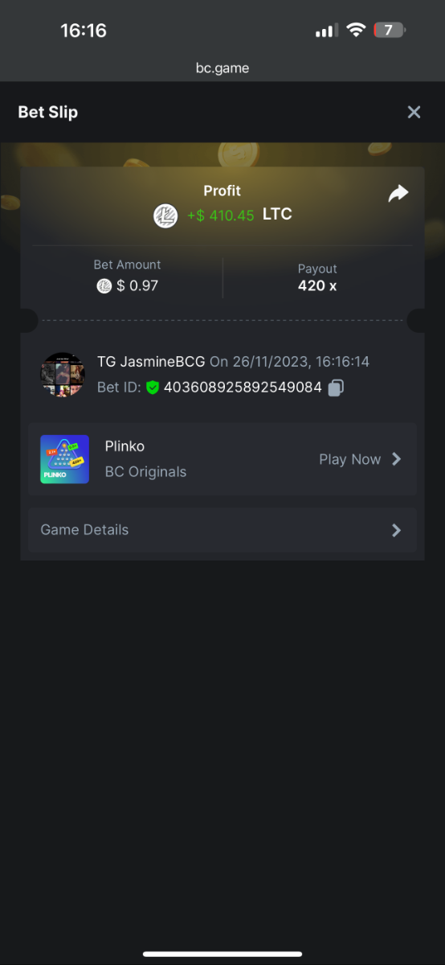Tap the battery indicator in status bar
Viewport: 445px width, 965px height.
[x=390, y=31]
